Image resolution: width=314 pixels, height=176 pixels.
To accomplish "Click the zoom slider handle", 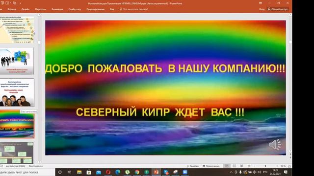I will coord(265,166).
